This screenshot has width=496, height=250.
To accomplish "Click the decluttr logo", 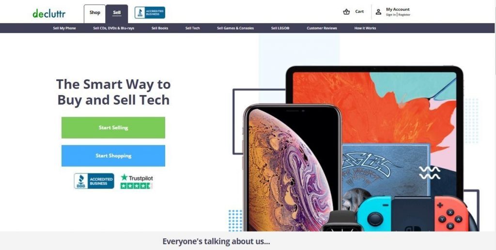I will 49,13.
